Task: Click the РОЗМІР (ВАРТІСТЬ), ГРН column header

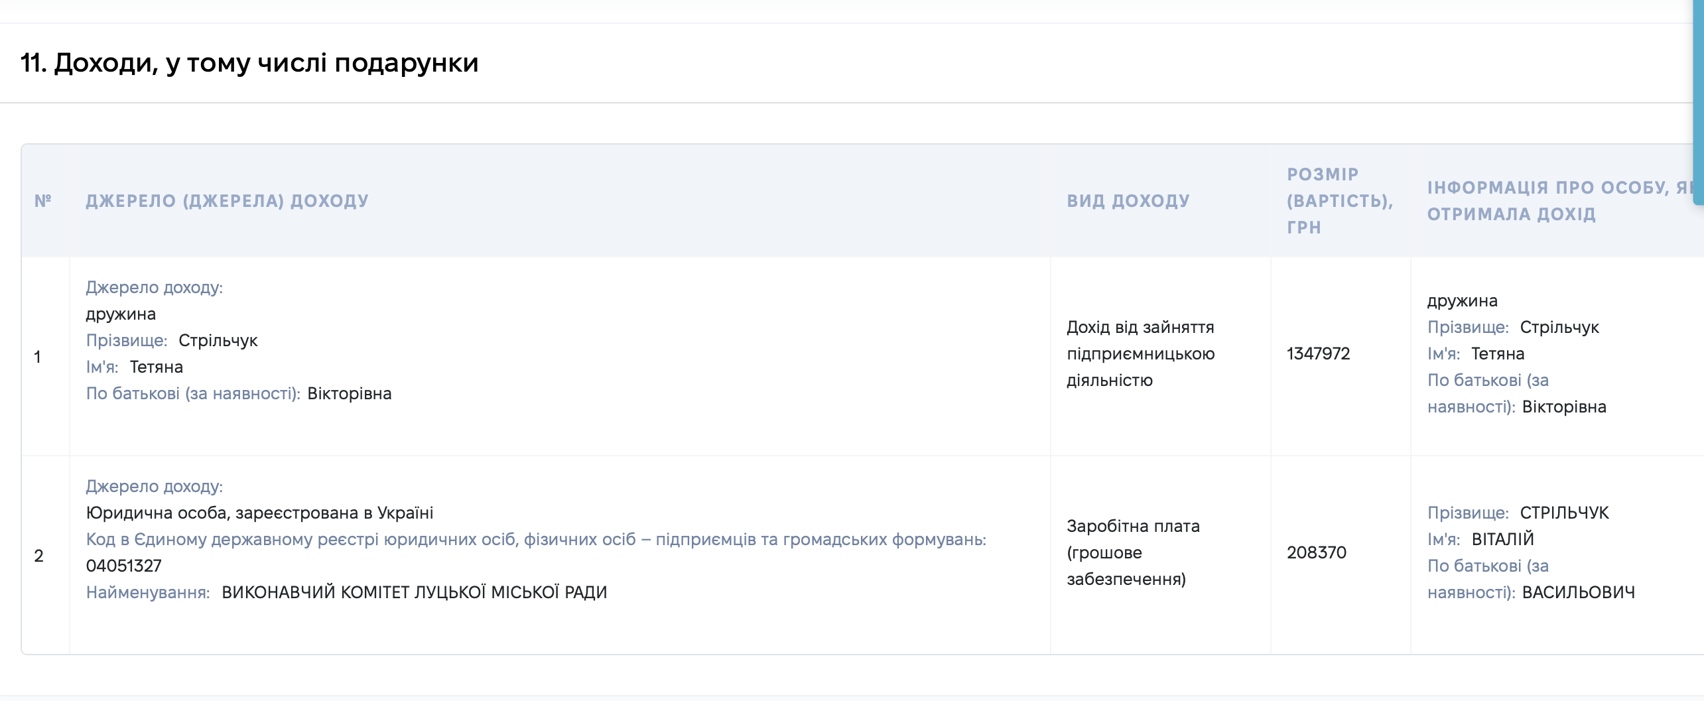Action: [x=1340, y=201]
